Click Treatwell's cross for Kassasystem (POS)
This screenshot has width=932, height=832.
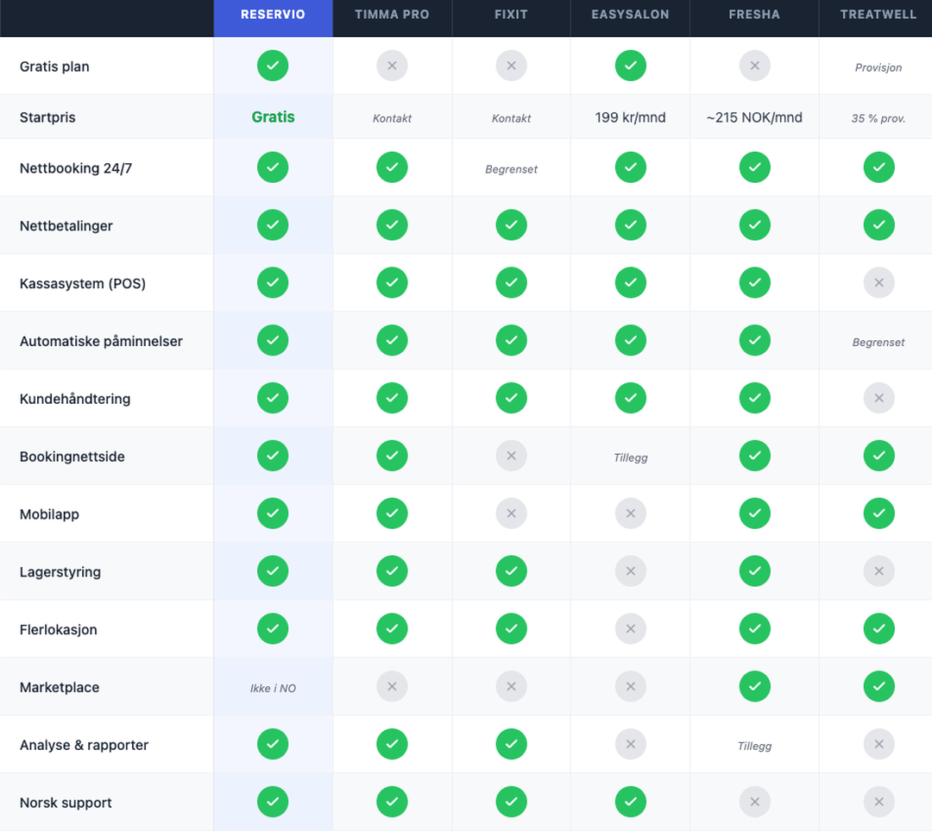click(879, 282)
